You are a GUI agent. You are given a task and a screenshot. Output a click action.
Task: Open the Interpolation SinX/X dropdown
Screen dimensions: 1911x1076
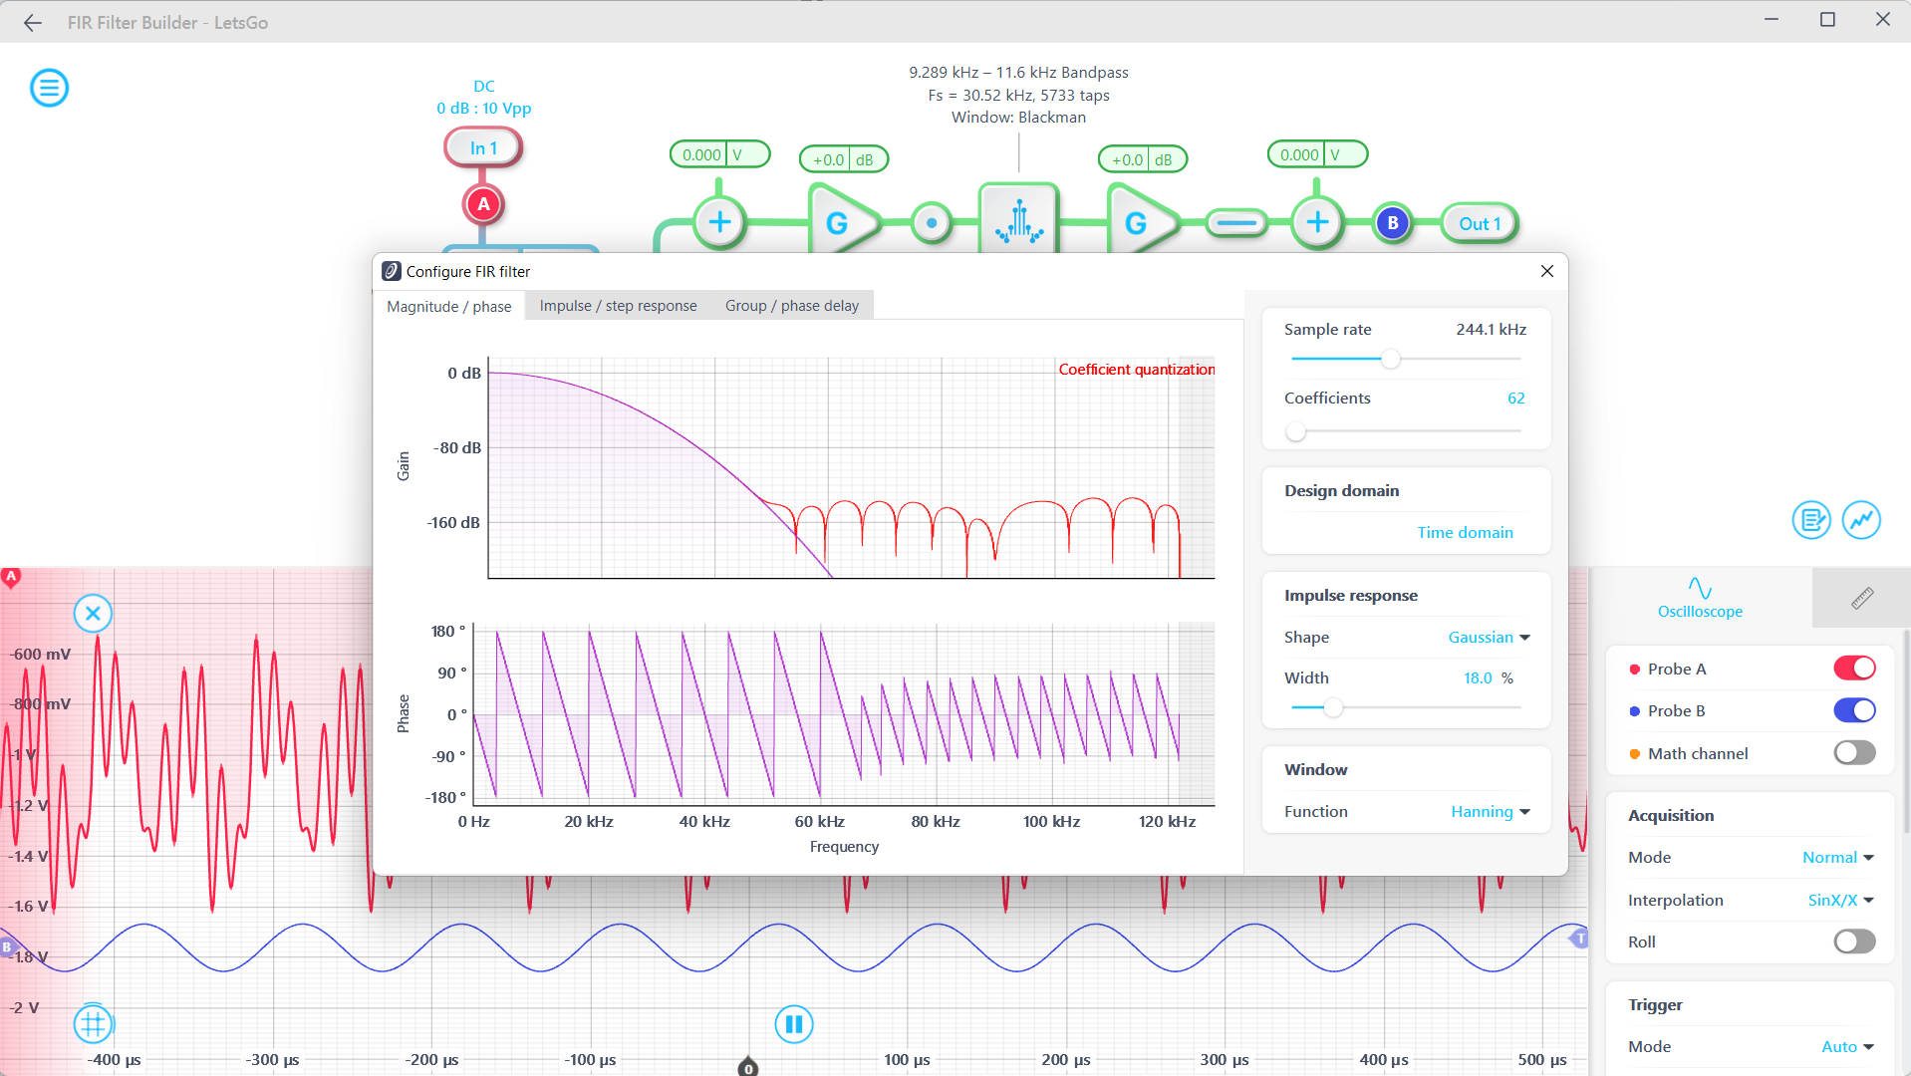point(1840,900)
